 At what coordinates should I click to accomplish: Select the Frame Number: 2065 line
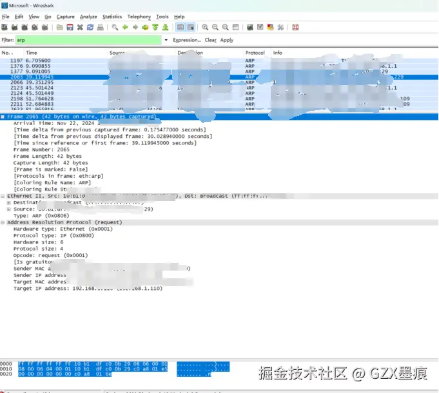pos(41,149)
